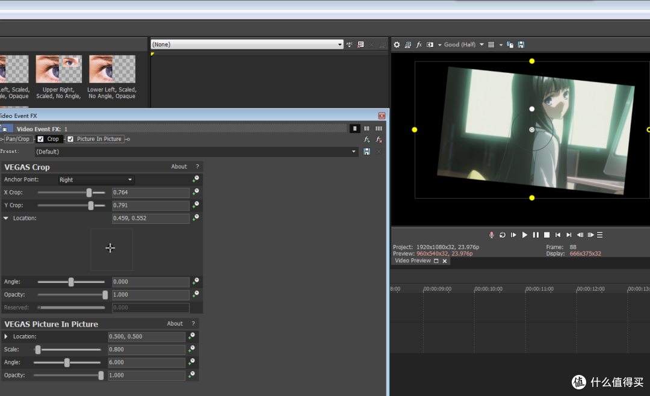Screen dimensions: 650x396
Task: Step to previous frame
Action: pos(580,235)
